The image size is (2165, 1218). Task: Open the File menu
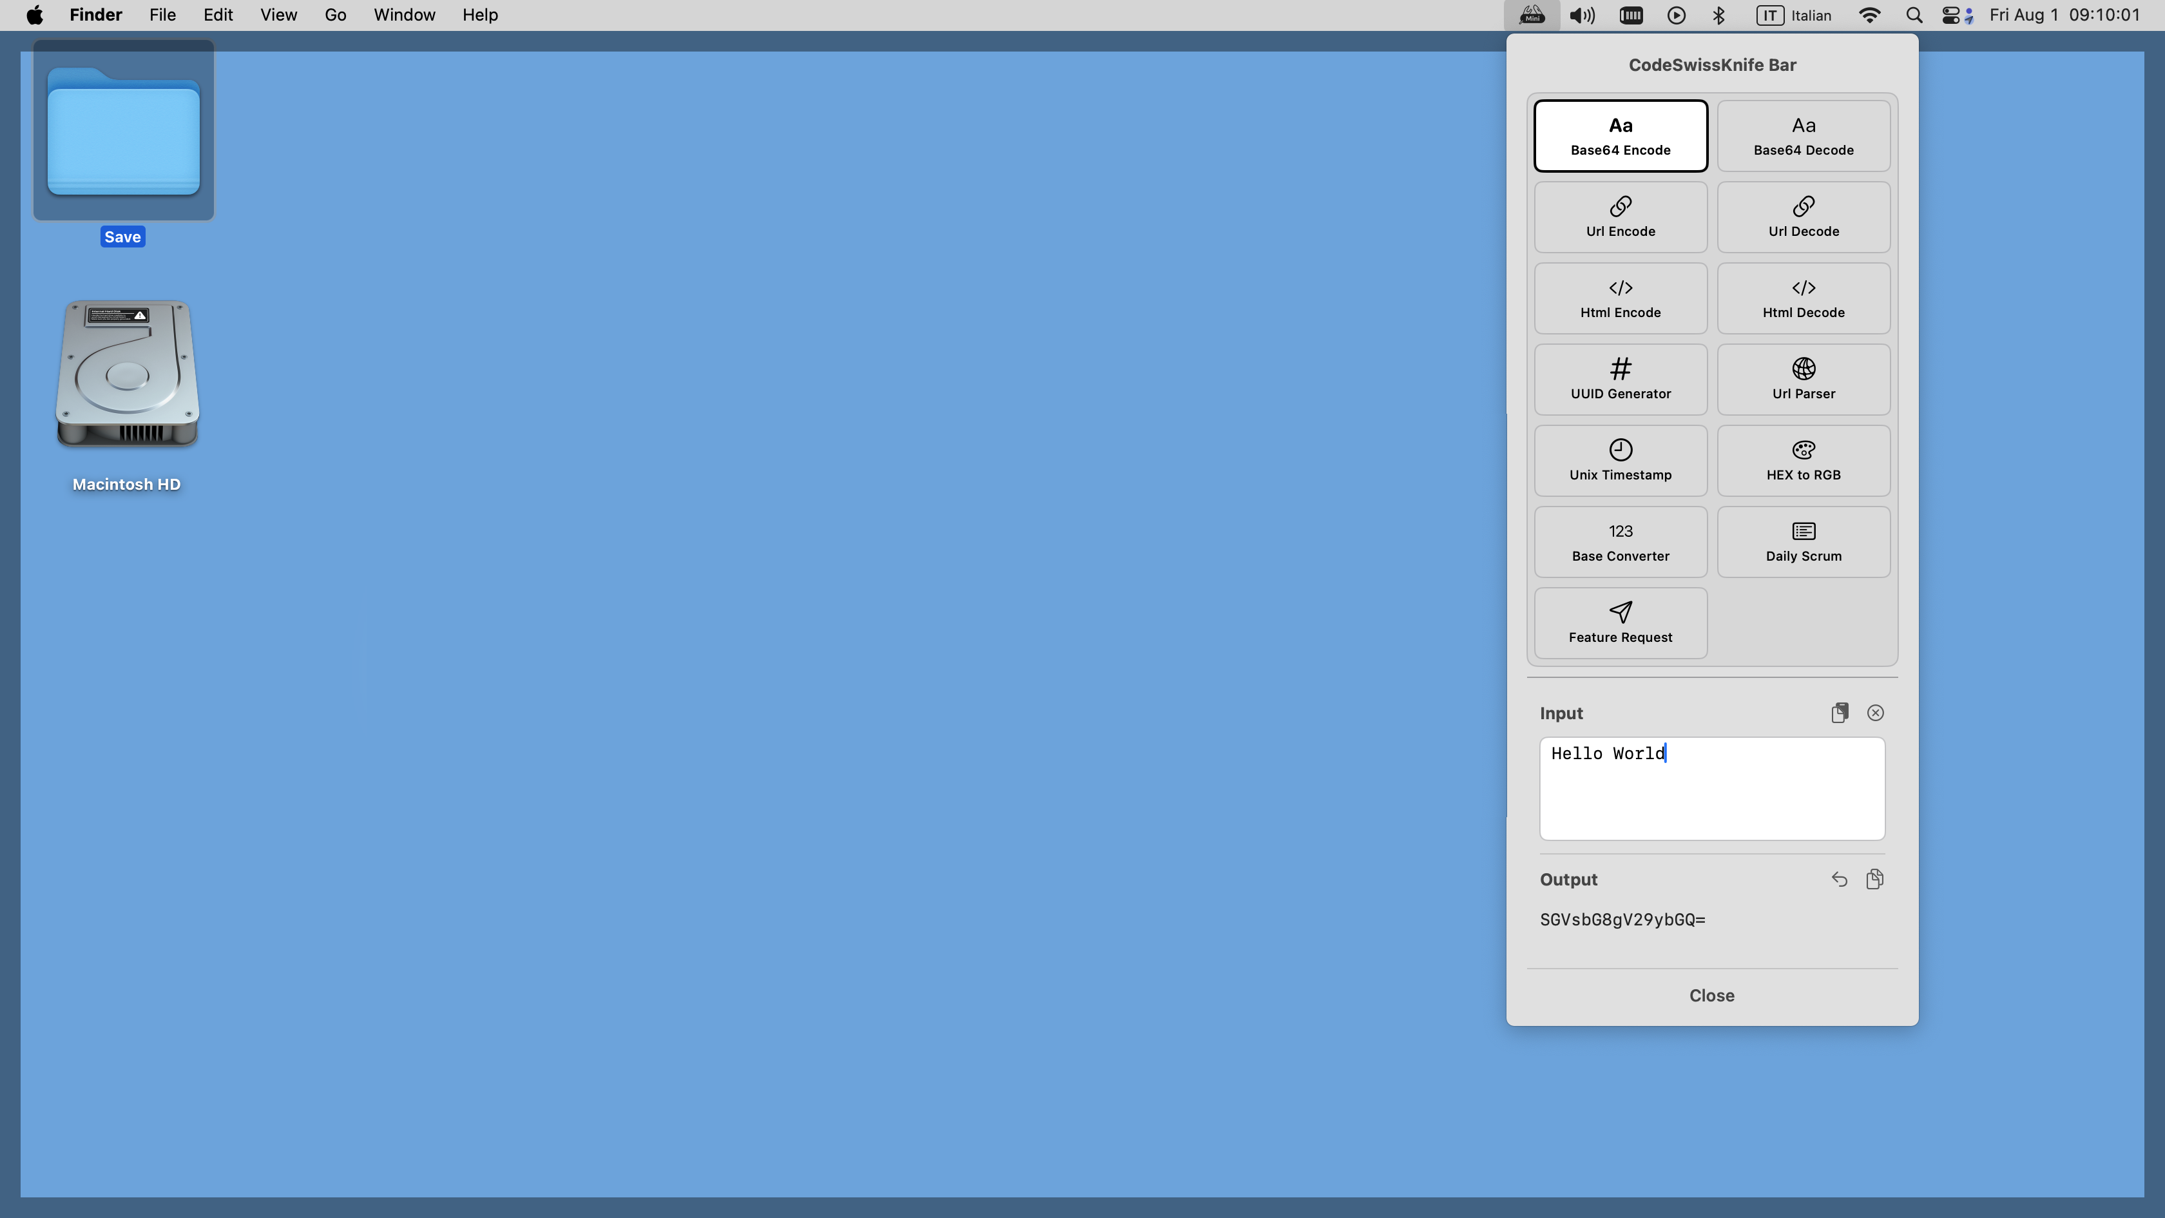[162, 15]
